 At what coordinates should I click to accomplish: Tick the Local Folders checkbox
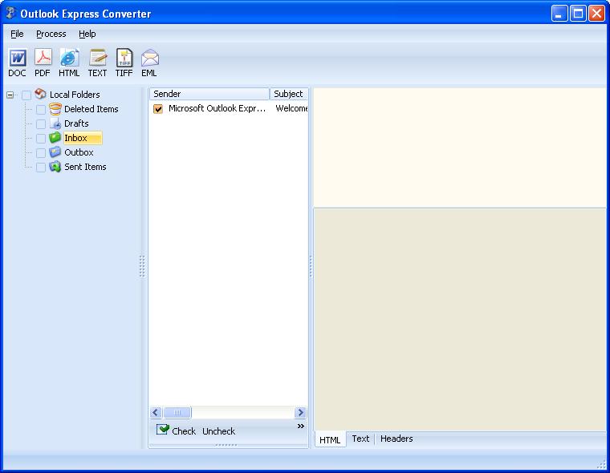coord(26,95)
